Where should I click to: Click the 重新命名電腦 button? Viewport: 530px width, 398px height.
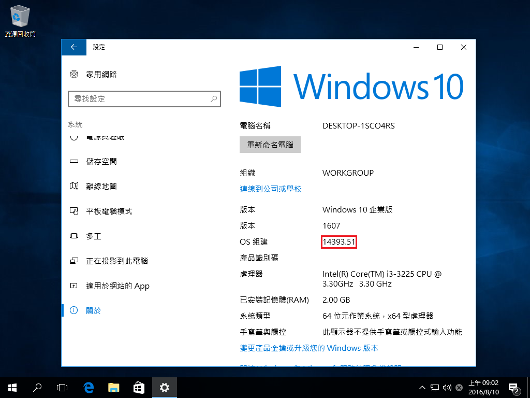tap(270, 145)
